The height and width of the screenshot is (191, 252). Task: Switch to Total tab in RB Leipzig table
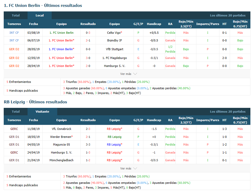(x=16, y=112)
